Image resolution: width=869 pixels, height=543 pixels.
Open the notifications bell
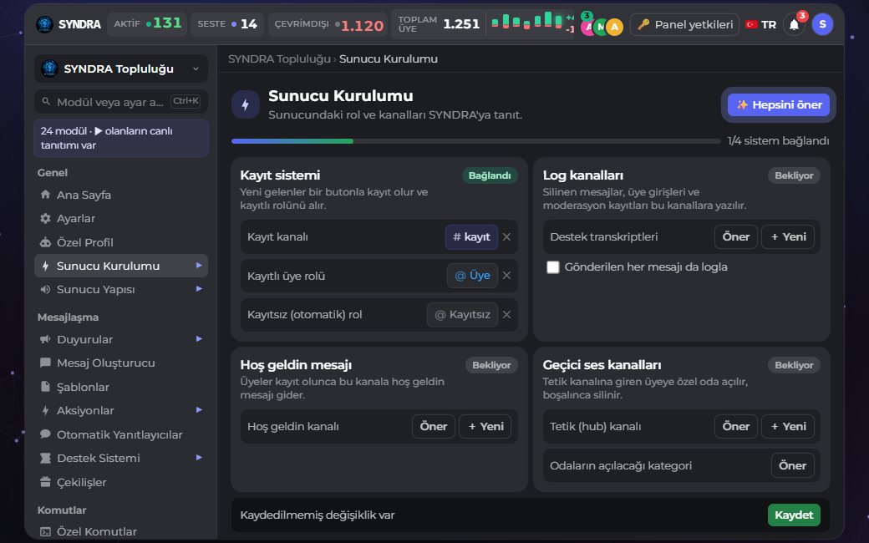pyautogui.click(x=794, y=25)
